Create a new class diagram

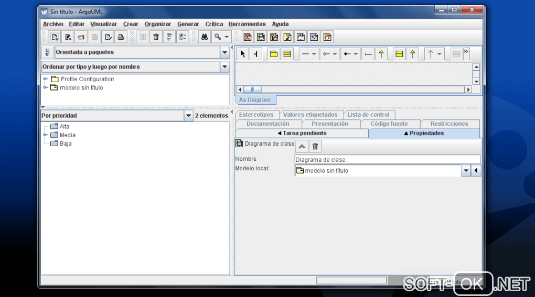click(x=261, y=37)
